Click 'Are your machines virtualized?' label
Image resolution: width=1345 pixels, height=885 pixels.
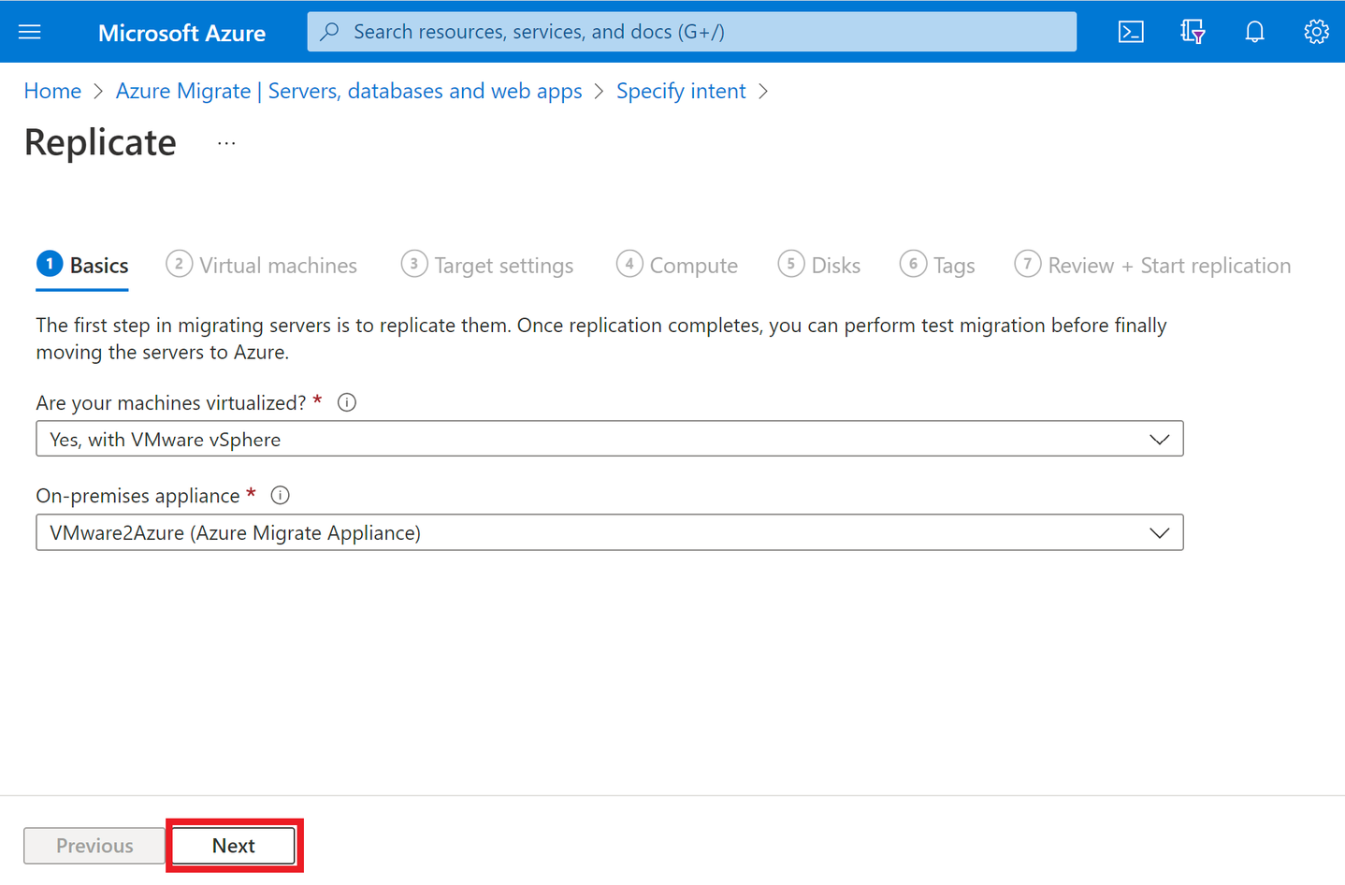click(x=171, y=402)
